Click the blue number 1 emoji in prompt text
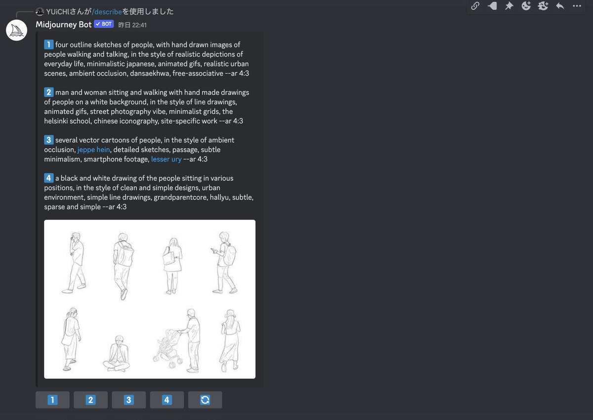Viewport: 593px width, 420px height. [x=48, y=44]
